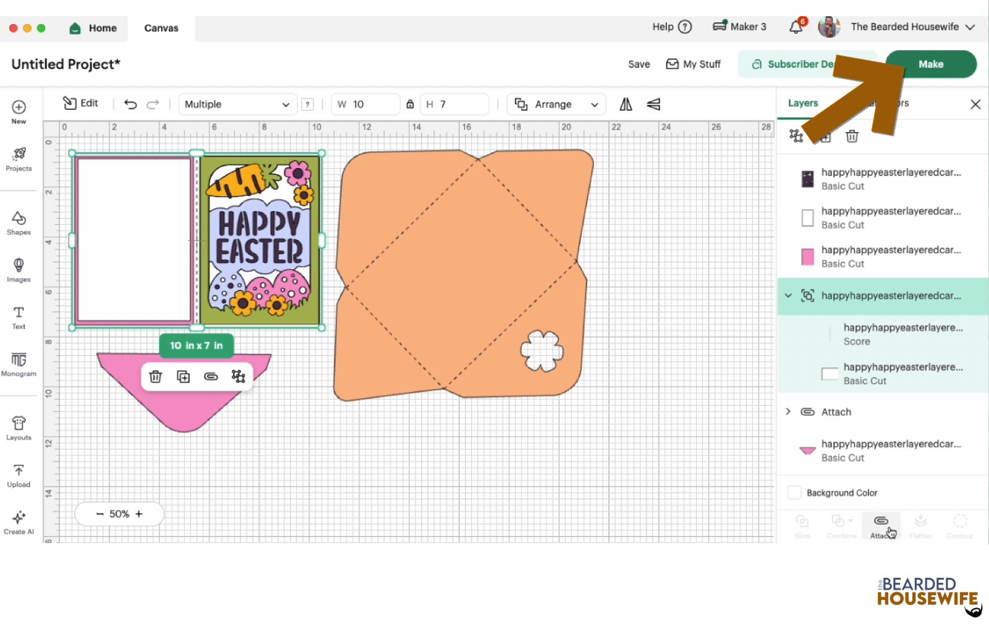The image size is (989, 628).
Task: Select the Layers tab
Action: (x=803, y=103)
